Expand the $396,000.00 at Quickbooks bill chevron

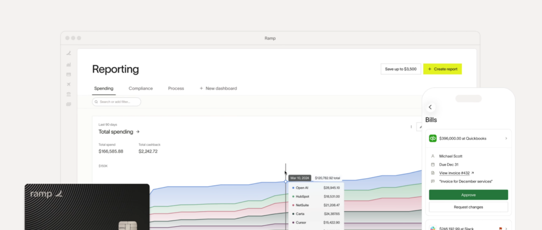coord(506,139)
